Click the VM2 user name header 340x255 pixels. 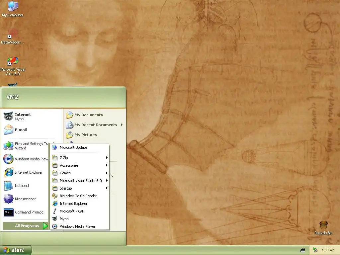[x=12, y=97]
